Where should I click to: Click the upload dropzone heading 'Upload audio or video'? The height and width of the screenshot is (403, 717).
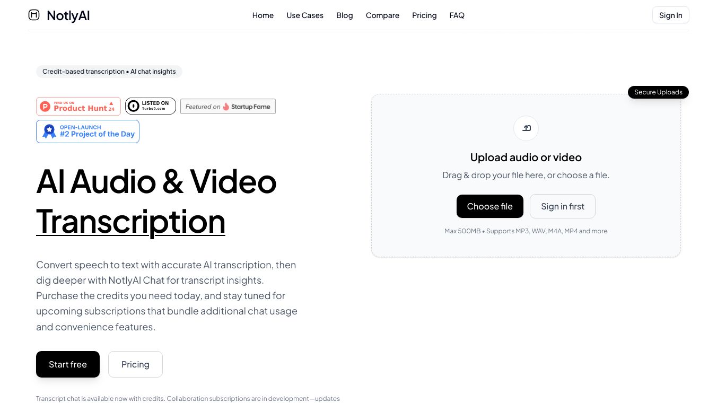coord(526,157)
